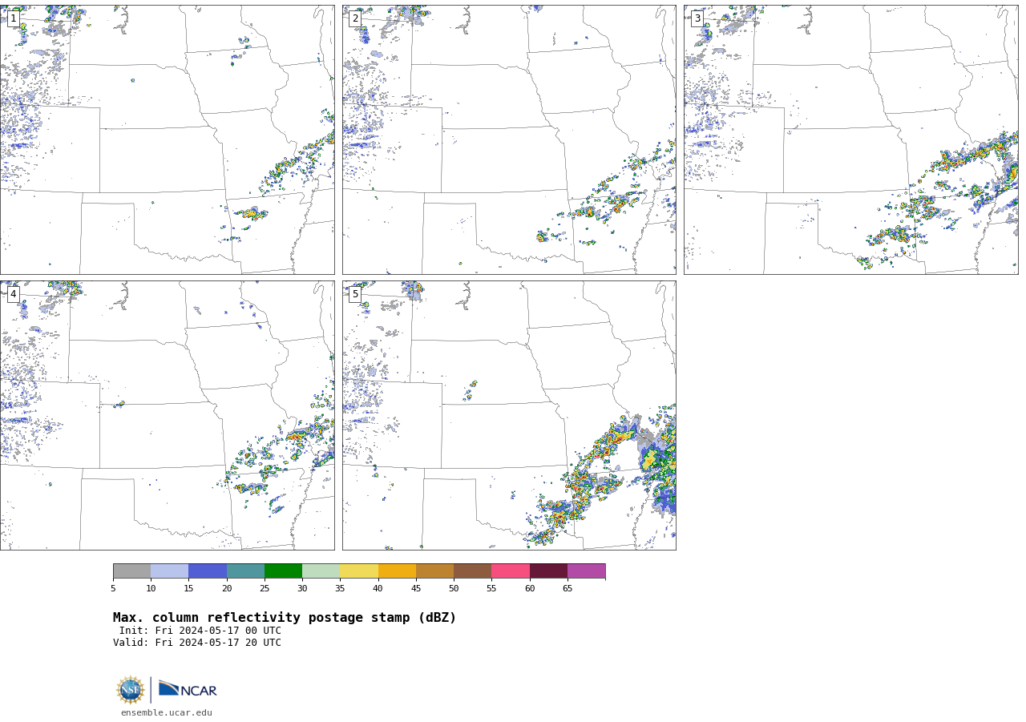Click the ensemble.ucar.edu text

167,713
